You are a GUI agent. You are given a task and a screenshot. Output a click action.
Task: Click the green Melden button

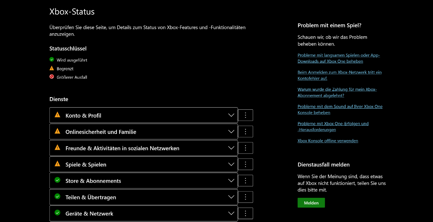tap(311, 203)
